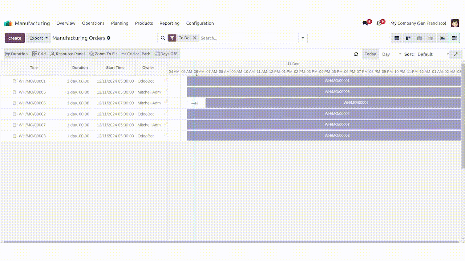Toggle the Critical Path display

pos(136,54)
